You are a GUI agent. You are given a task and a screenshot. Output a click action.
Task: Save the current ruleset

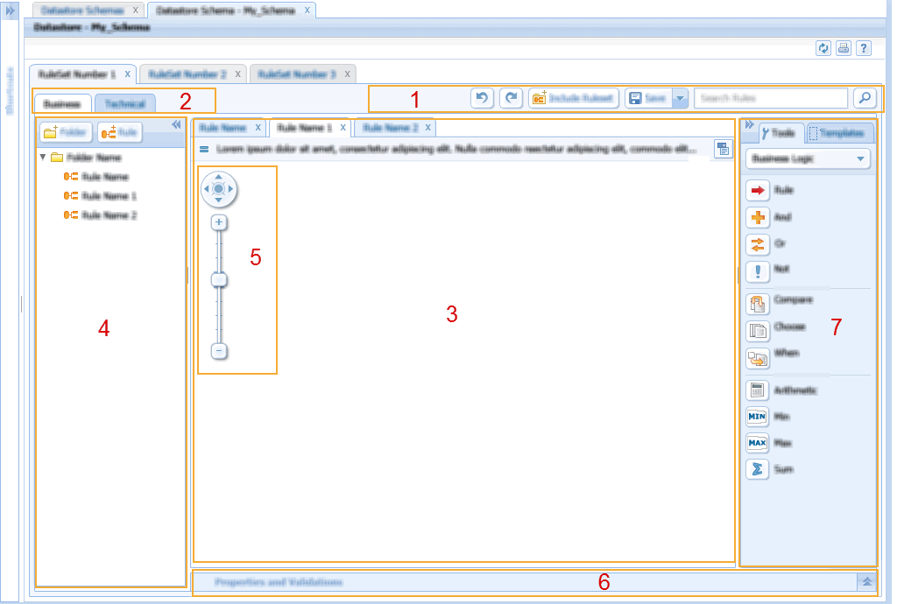tap(648, 98)
